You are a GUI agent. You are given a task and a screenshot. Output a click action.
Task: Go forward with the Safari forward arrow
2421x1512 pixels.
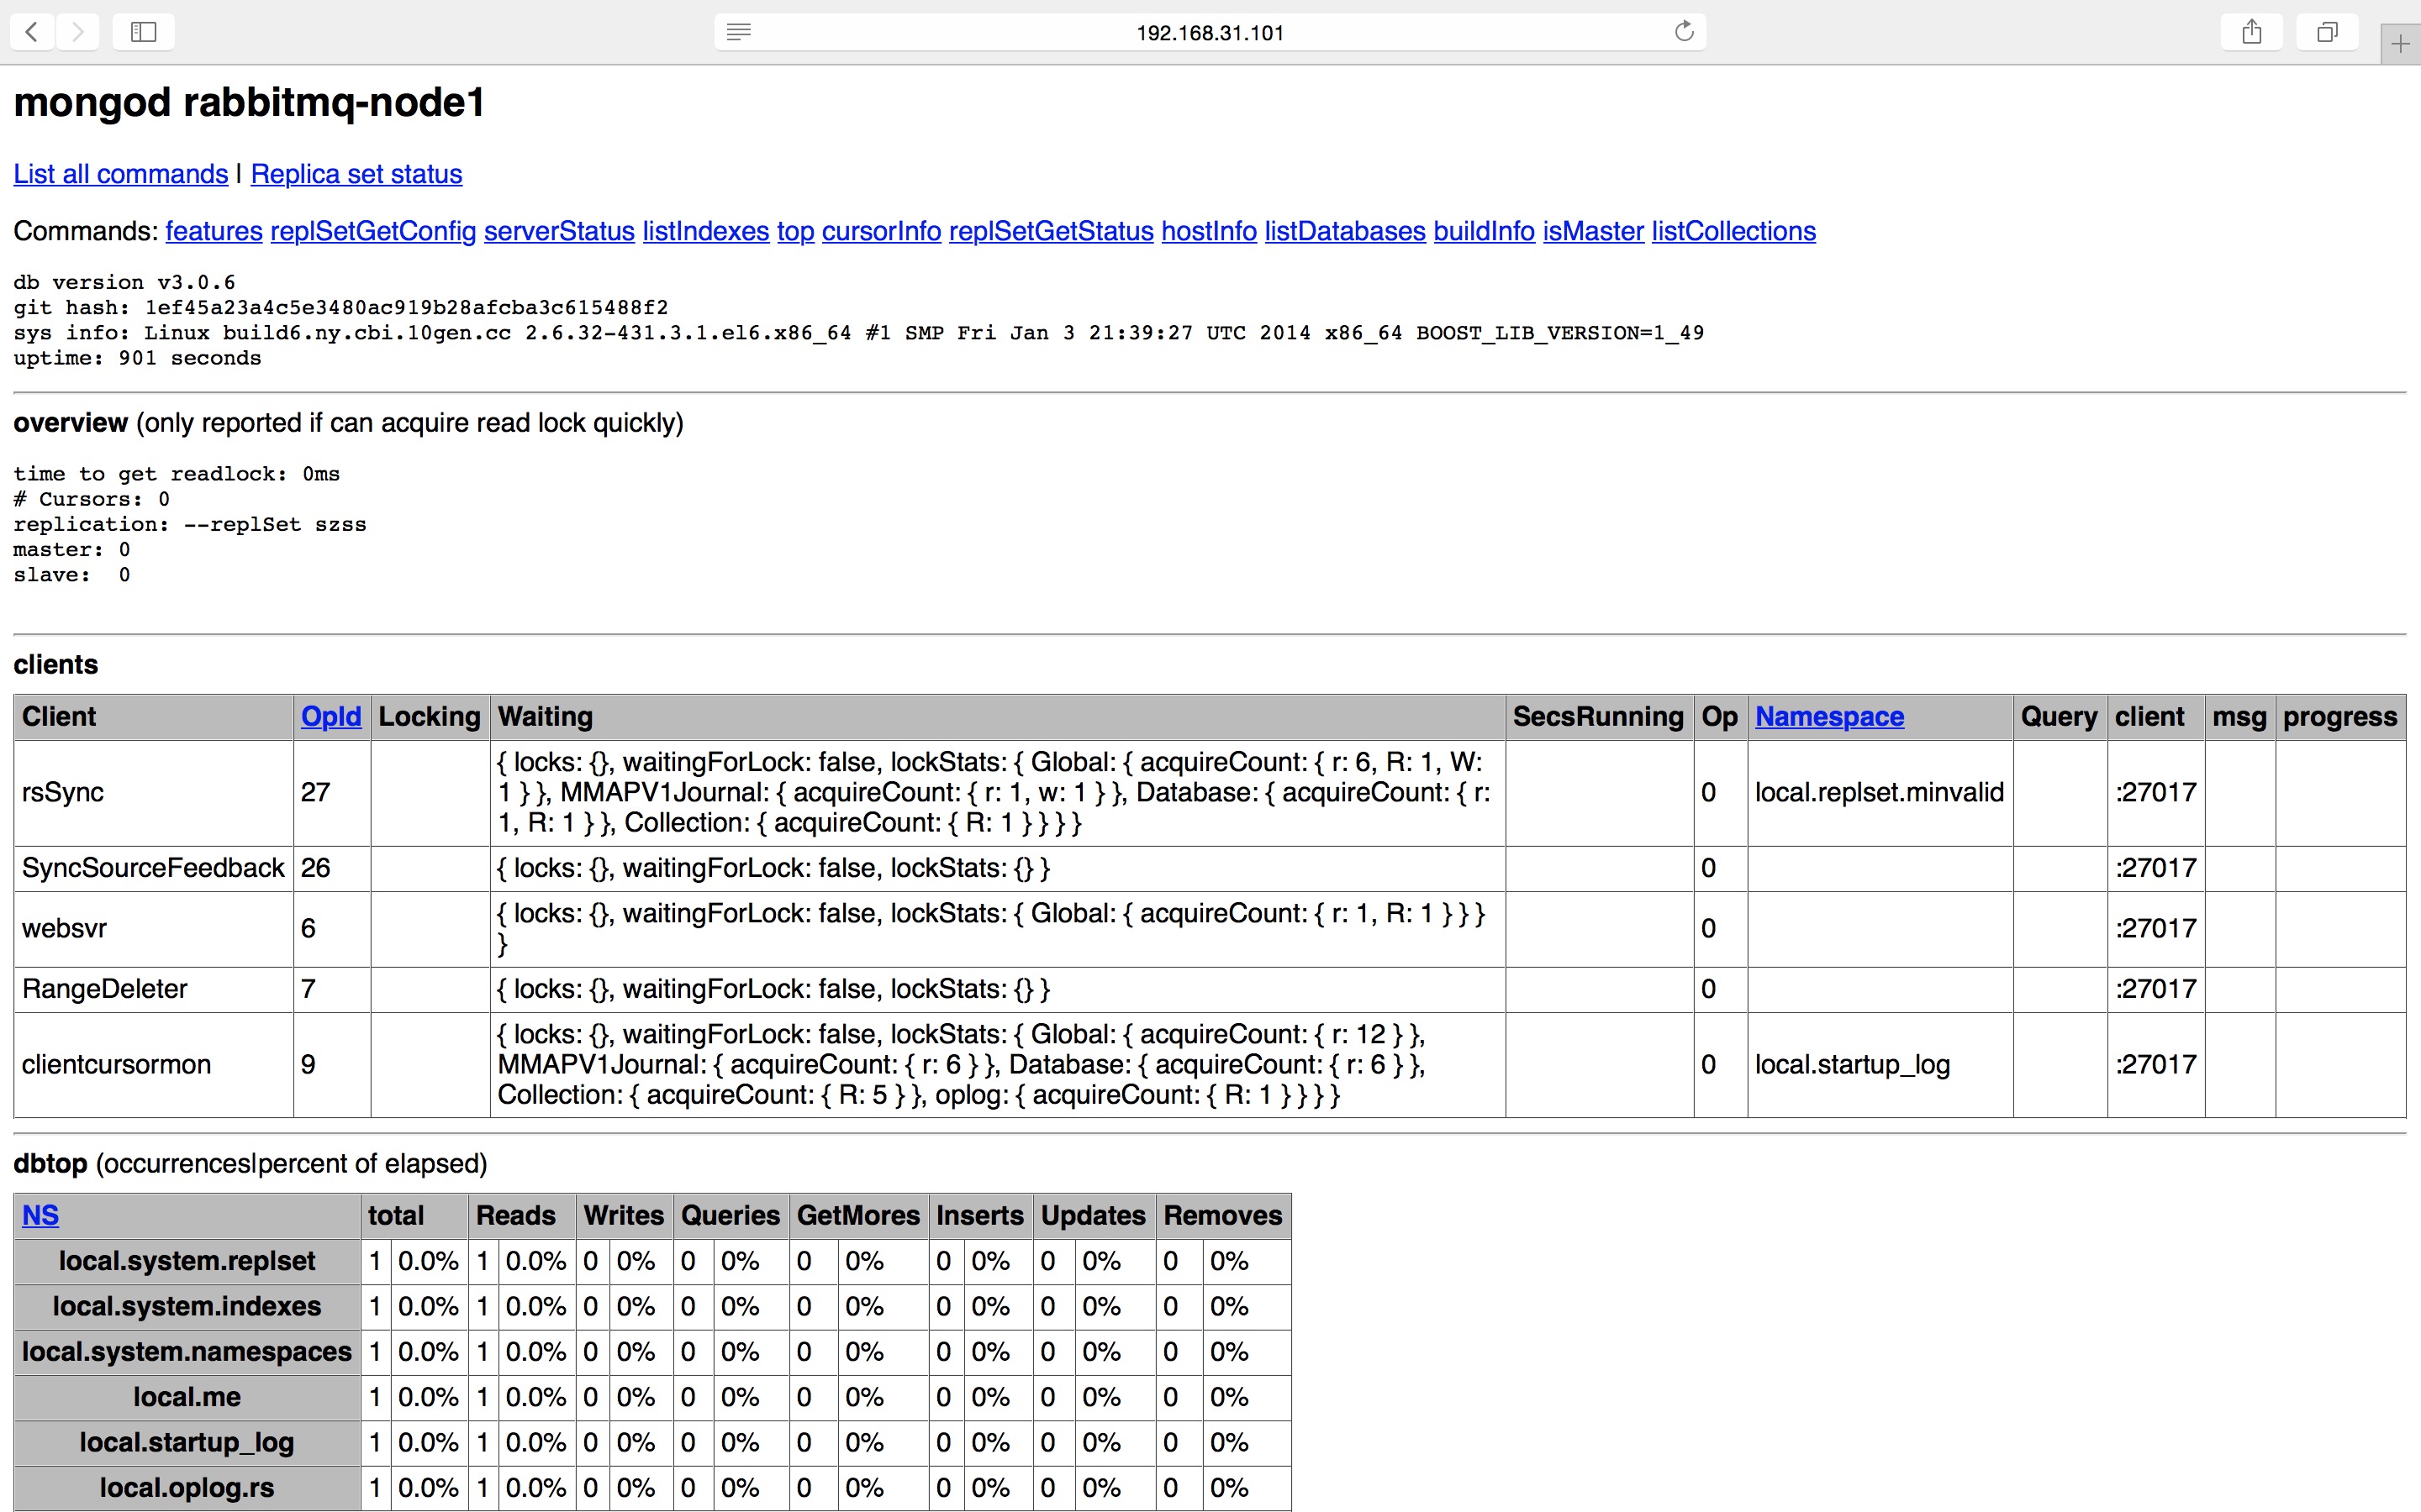[77, 32]
